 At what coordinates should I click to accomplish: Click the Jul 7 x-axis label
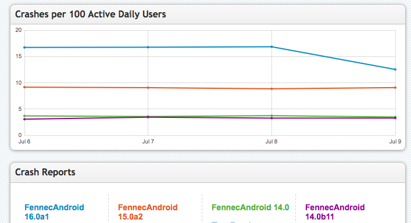pos(148,142)
